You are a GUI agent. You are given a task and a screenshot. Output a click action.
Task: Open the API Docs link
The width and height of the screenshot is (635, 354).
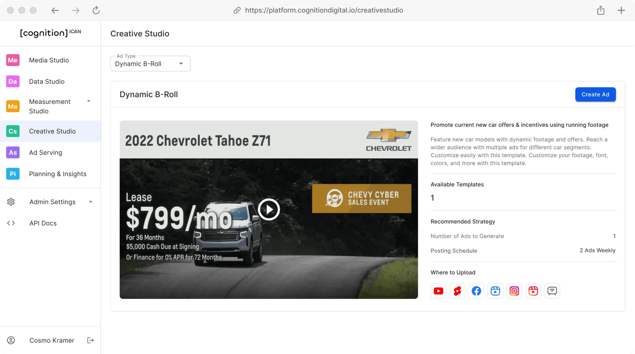tap(43, 223)
